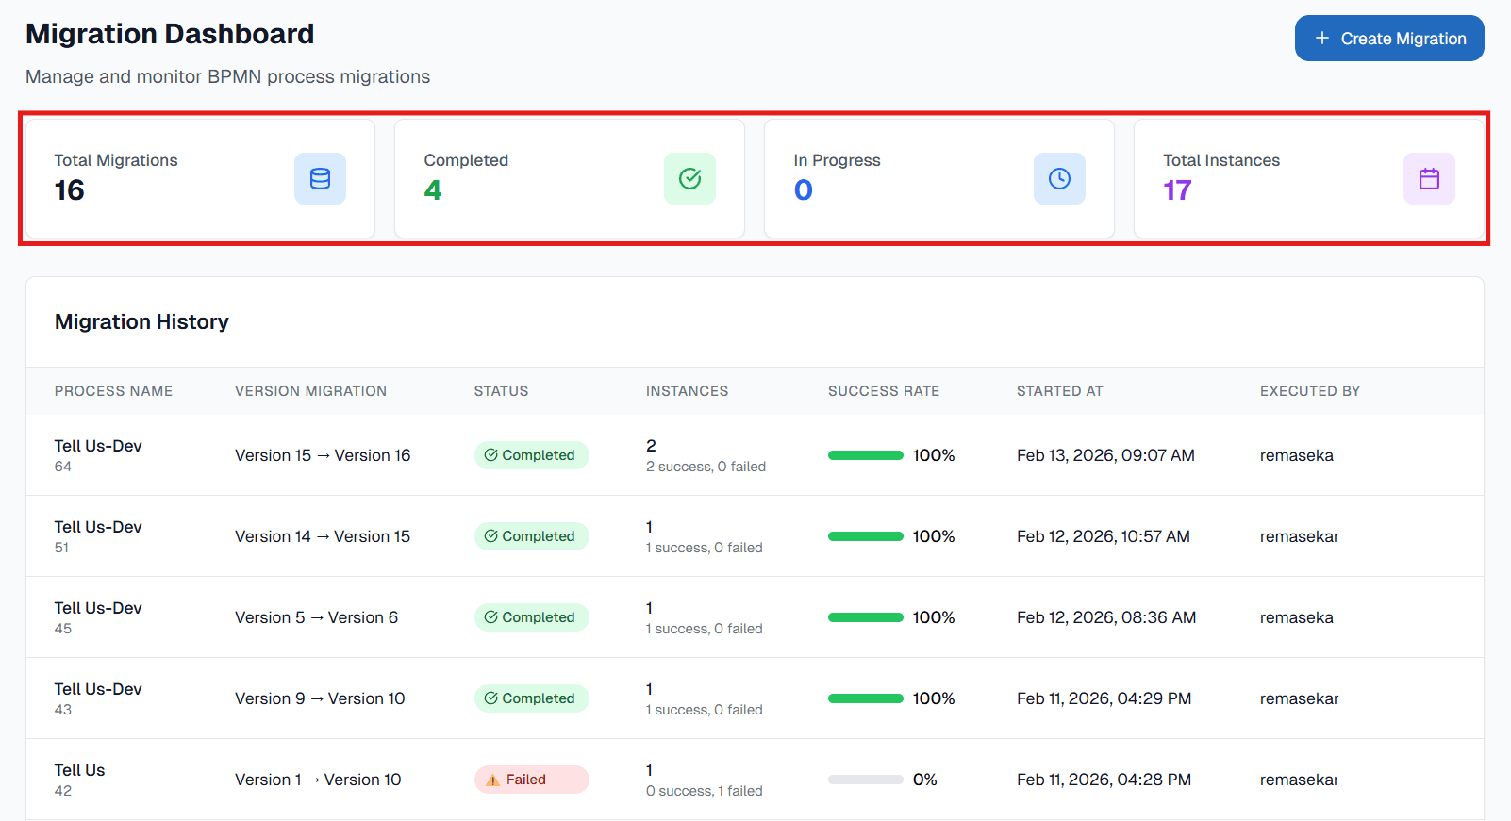Click the SUCCESS RATE column header
The width and height of the screenshot is (1511, 821).
pyautogui.click(x=884, y=391)
